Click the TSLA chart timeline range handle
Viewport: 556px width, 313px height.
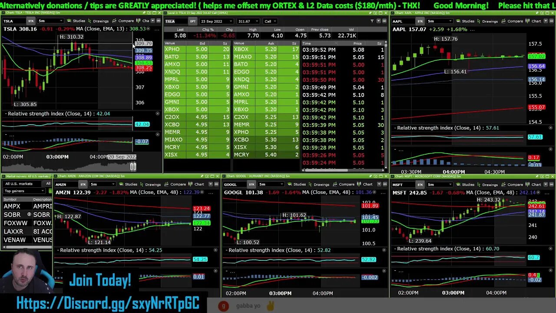coord(133,166)
